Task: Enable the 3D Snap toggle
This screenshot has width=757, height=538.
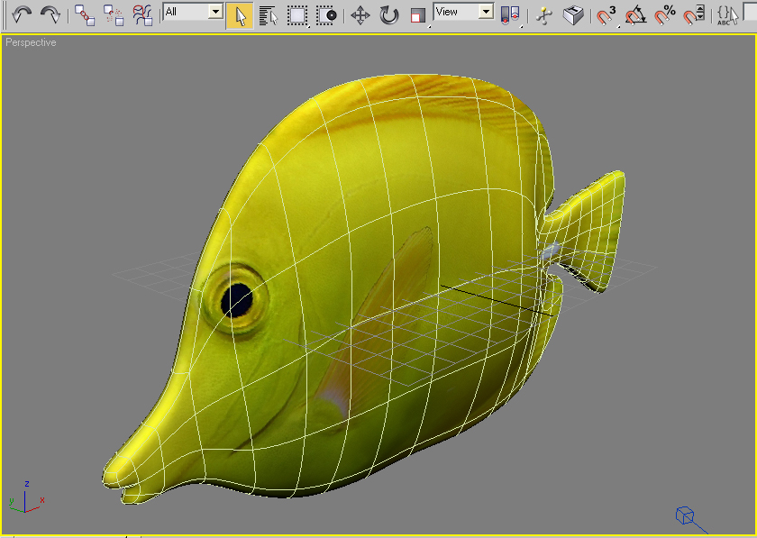Action: (x=604, y=14)
